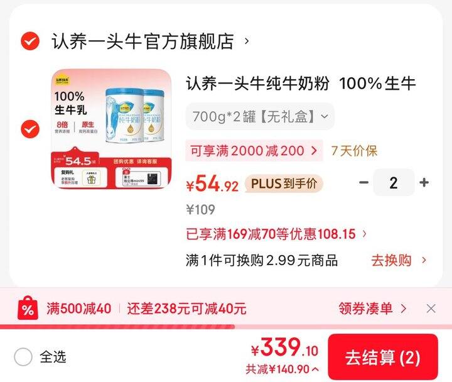Image resolution: width=452 pixels, height=382 pixels.
Task: Decrease quantity with the minus icon
Action: (363, 182)
